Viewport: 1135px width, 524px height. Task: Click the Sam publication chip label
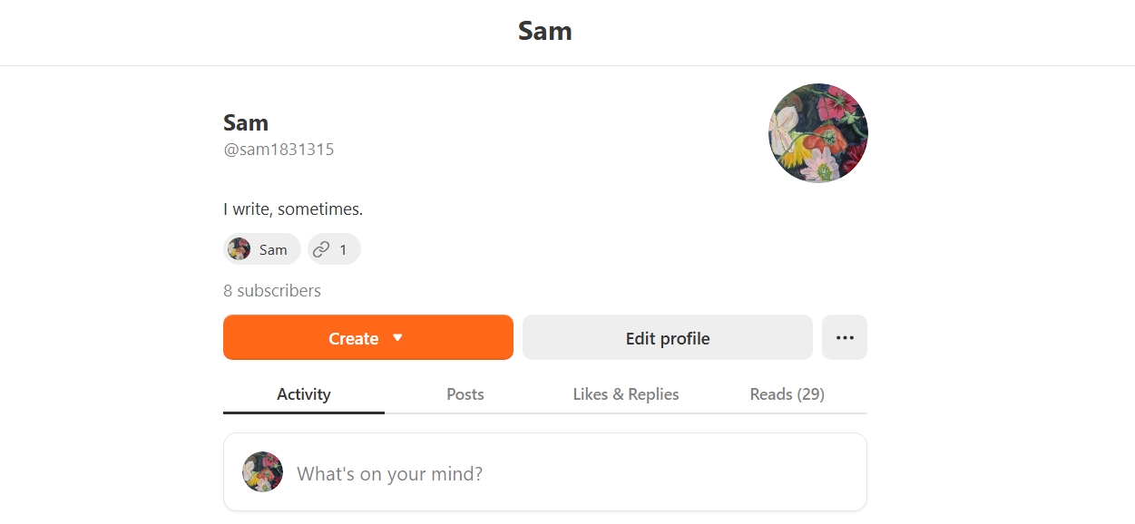tap(273, 250)
